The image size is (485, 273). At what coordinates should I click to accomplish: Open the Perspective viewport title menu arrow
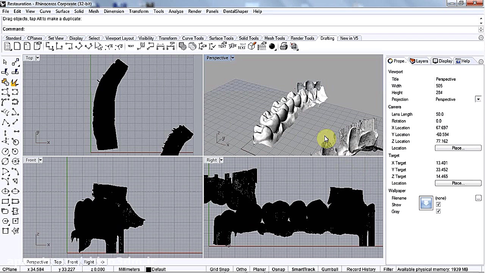[x=232, y=58]
